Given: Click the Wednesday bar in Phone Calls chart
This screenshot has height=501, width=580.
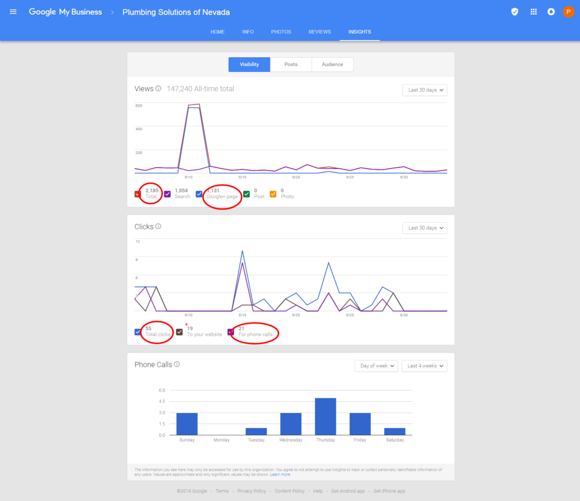Looking at the screenshot, I should [291, 424].
